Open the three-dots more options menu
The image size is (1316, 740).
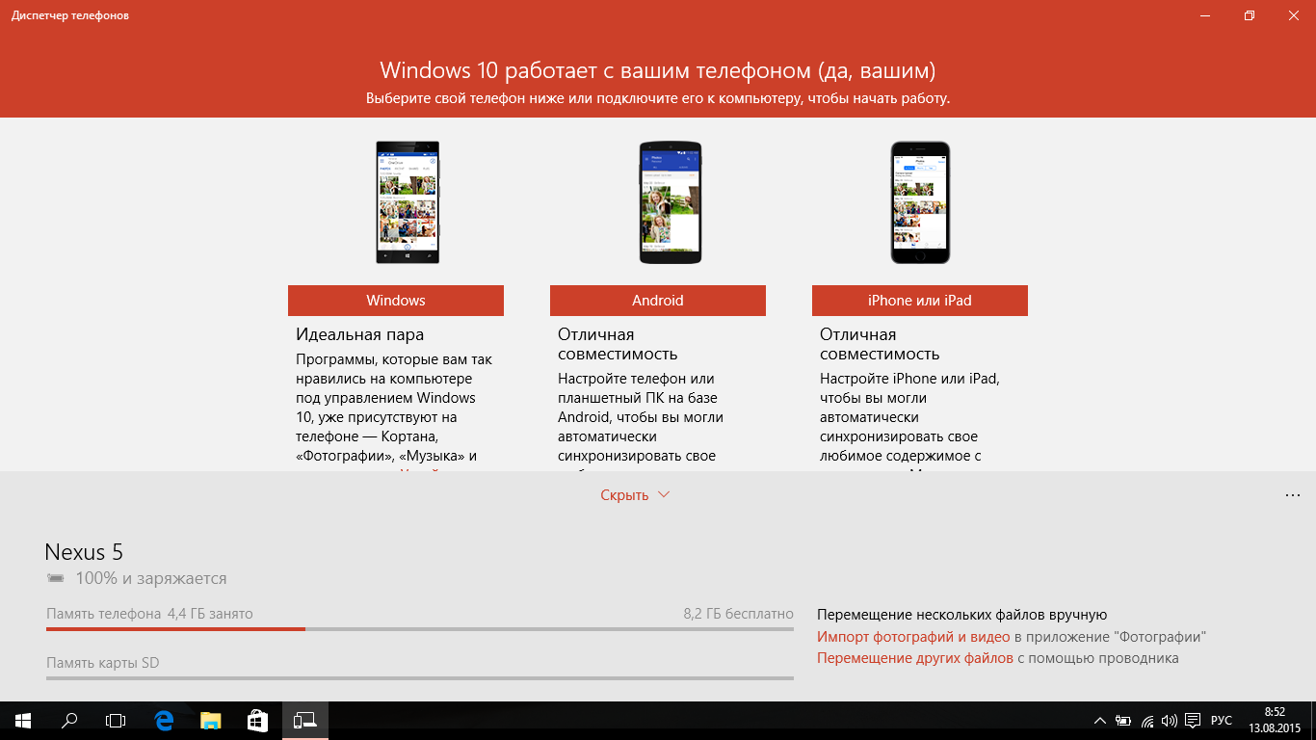(1293, 495)
